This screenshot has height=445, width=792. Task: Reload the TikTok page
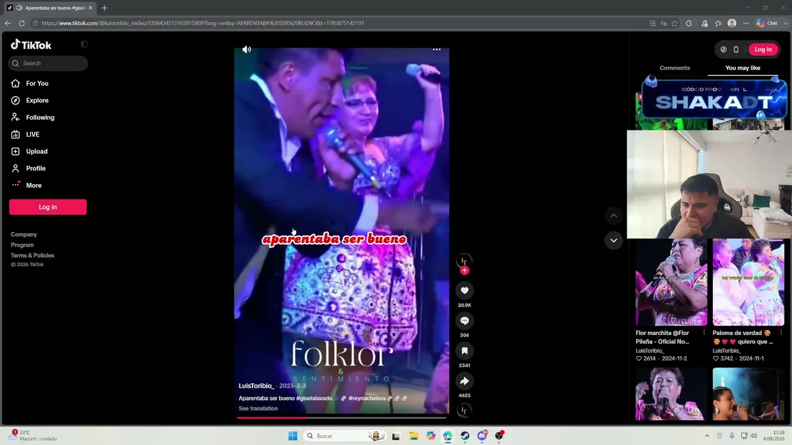pyautogui.click(x=22, y=23)
